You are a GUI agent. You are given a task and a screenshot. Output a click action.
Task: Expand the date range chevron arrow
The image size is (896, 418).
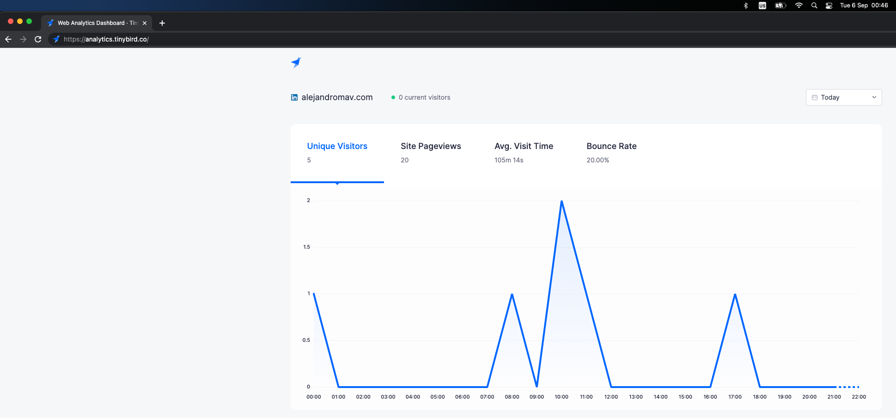click(874, 97)
